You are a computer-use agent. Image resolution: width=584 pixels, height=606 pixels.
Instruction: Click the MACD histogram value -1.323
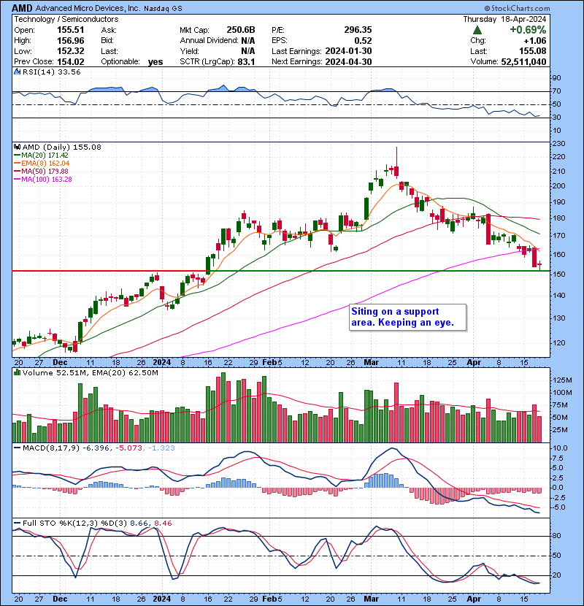coord(161,448)
